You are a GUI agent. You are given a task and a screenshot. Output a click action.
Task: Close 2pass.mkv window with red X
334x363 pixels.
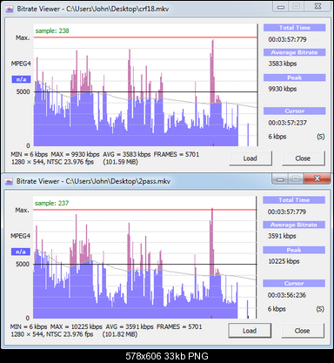coord(317,179)
